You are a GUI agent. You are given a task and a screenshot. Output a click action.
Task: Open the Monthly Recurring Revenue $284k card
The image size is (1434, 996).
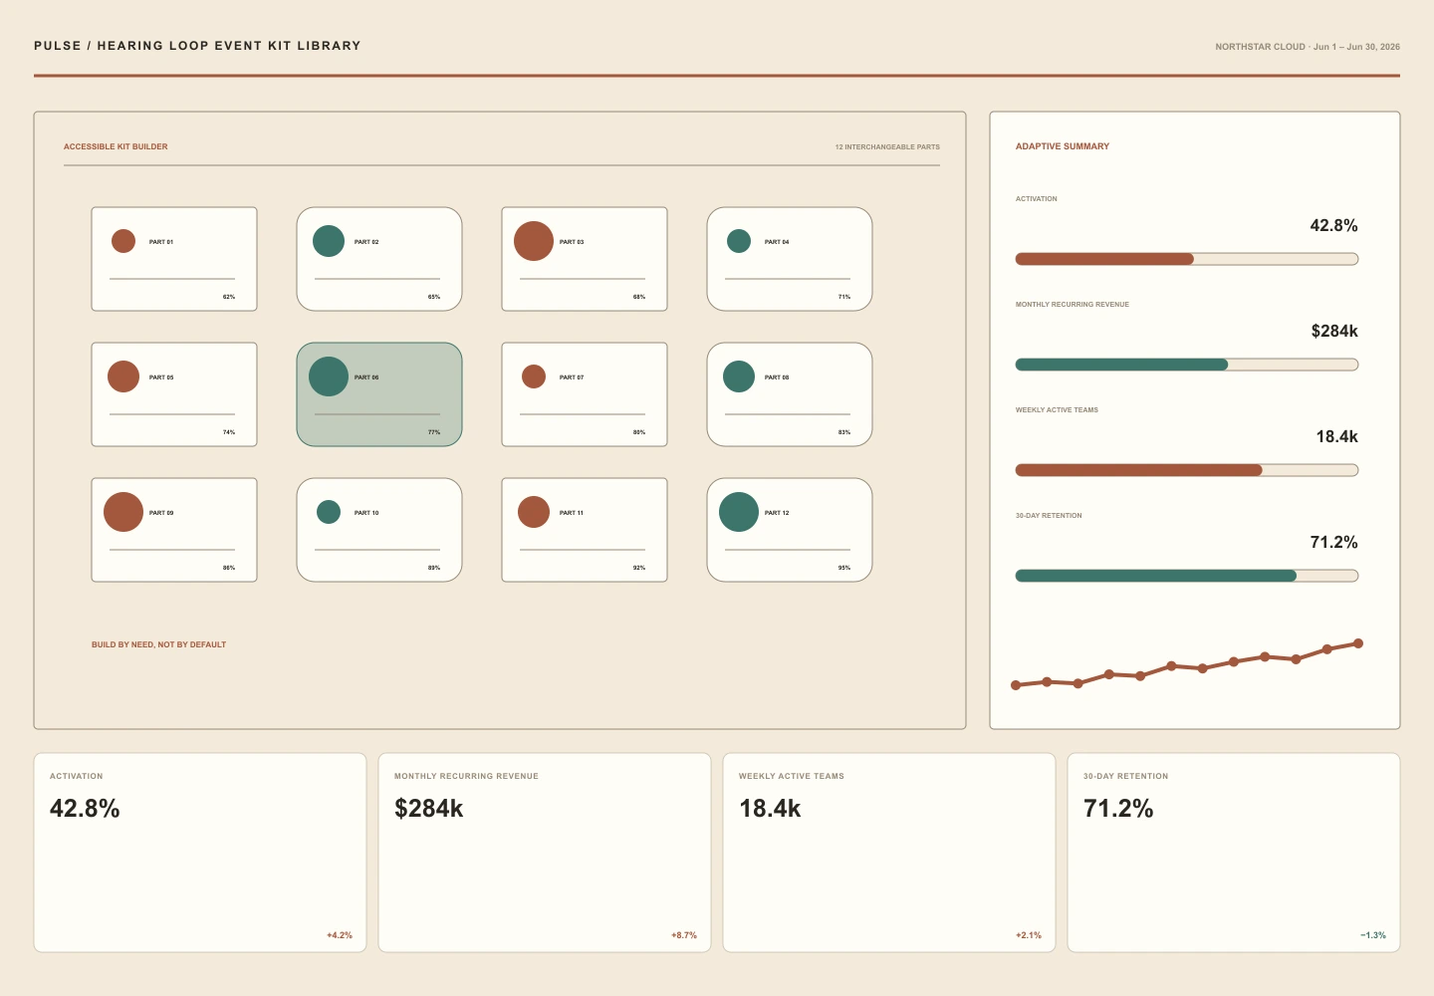(x=545, y=853)
